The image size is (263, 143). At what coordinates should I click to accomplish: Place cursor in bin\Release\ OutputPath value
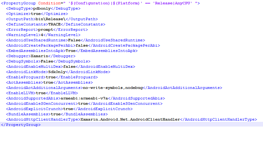(50, 19)
